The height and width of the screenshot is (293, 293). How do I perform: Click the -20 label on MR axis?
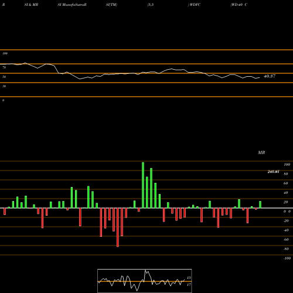click(286, 221)
